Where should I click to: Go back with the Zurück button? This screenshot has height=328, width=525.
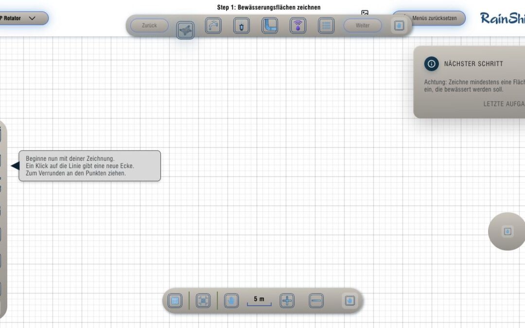(x=149, y=25)
